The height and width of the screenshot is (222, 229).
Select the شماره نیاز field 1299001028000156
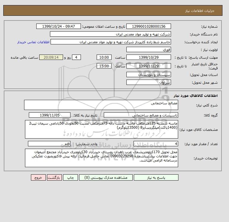[148, 26]
